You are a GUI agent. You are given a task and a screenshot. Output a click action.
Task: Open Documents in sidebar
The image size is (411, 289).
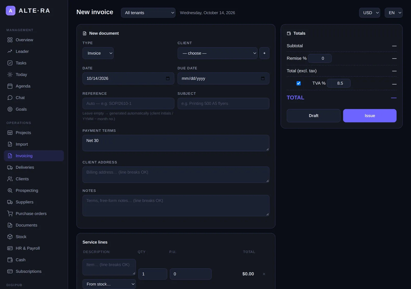[34, 225]
